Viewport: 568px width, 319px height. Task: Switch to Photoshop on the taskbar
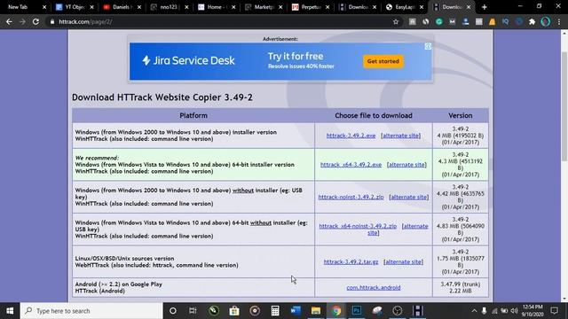pos(357,311)
